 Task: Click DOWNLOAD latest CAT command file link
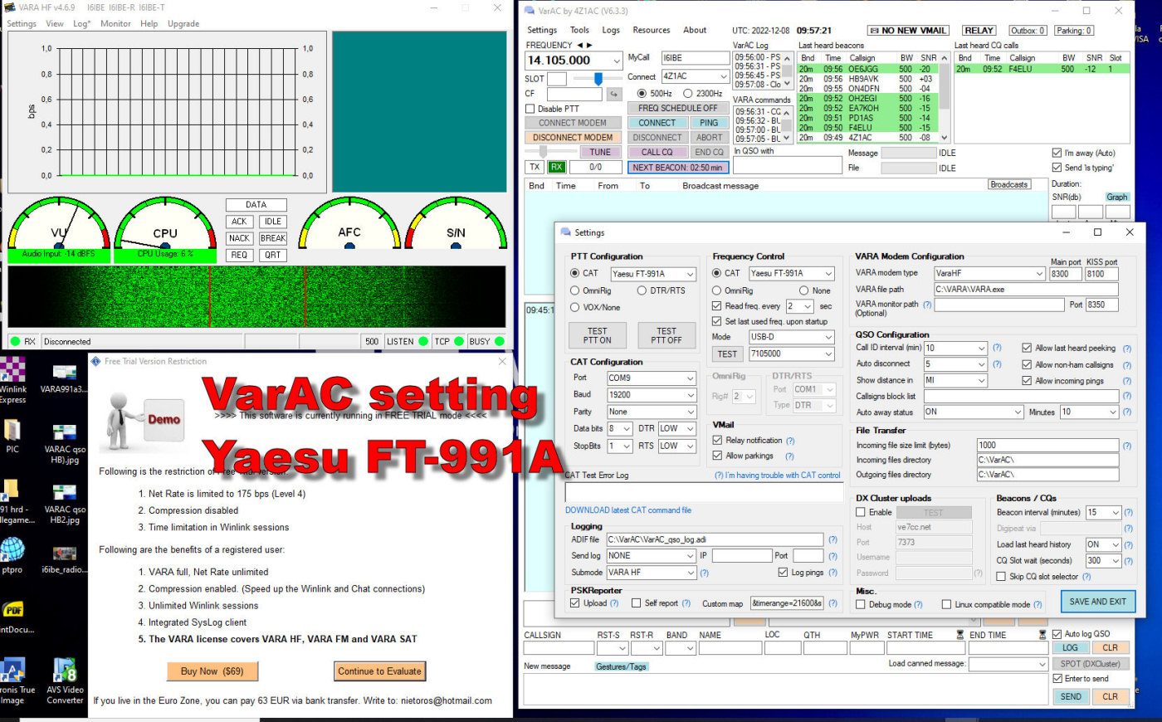[628, 510]
